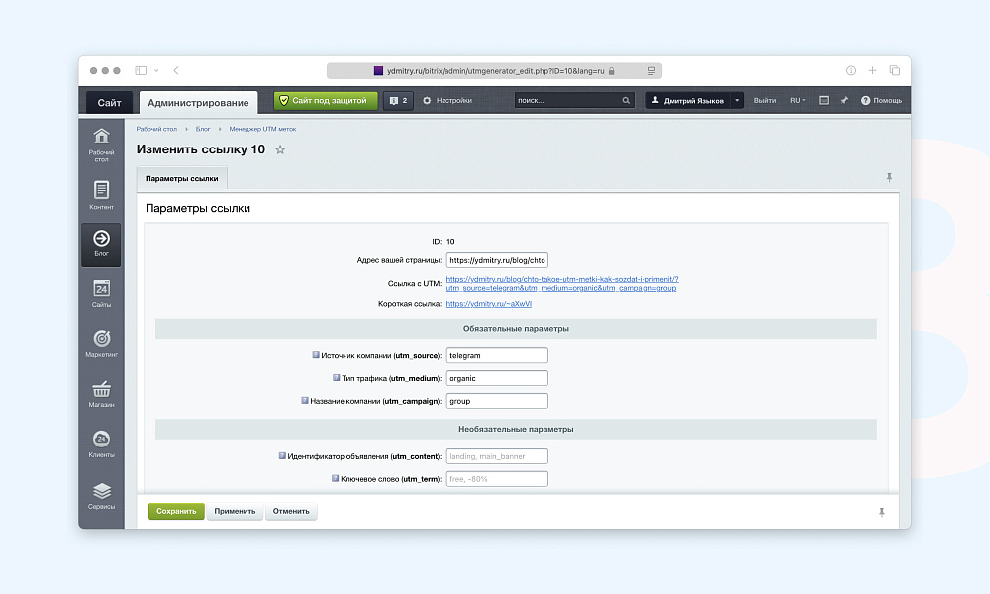Open the Клиенты sidebar section

coord(101,445)
